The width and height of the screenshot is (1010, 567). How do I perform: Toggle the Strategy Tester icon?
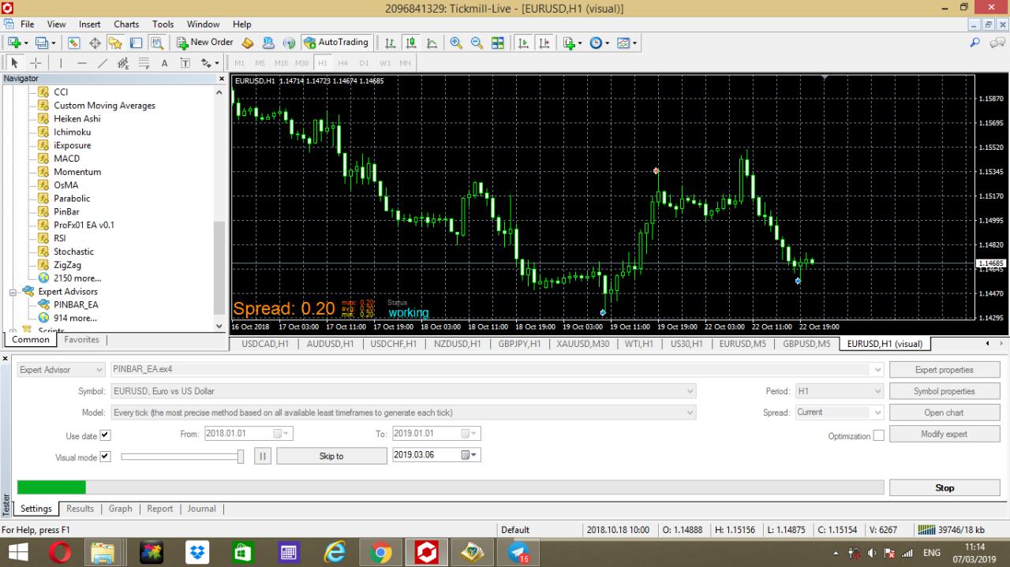pos(156,43)
